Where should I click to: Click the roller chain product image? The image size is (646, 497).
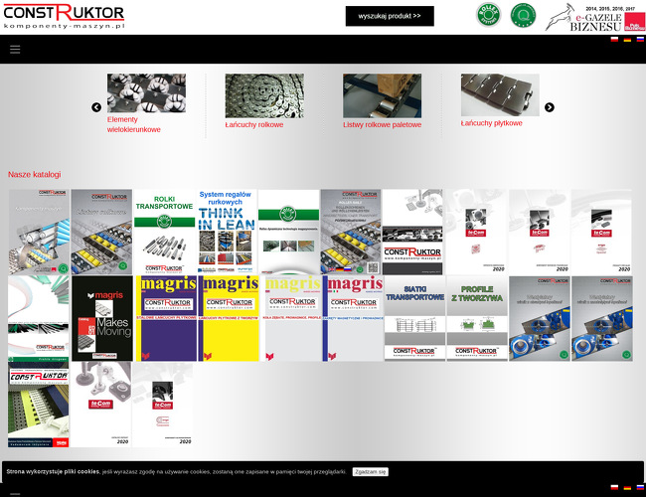pos(264,95)
